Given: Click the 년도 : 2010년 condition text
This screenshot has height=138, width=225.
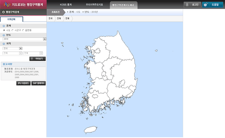Looking at the screenshot, I should [91, 12].
